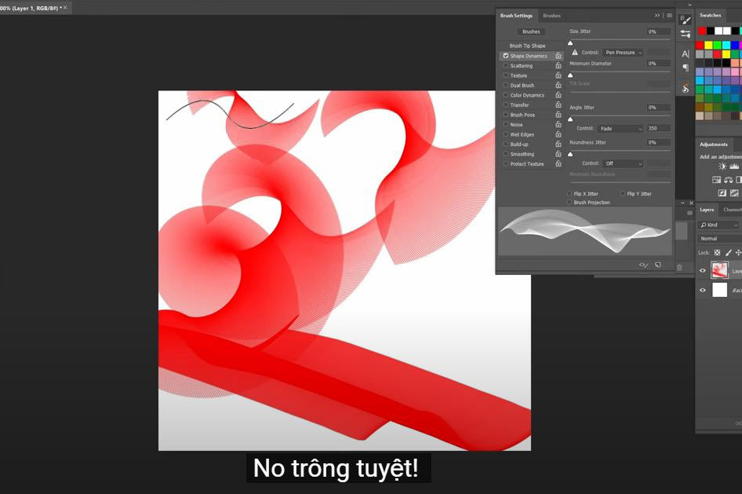
Task: Select Brush Tip Shape section
Action: pos(527,46)
